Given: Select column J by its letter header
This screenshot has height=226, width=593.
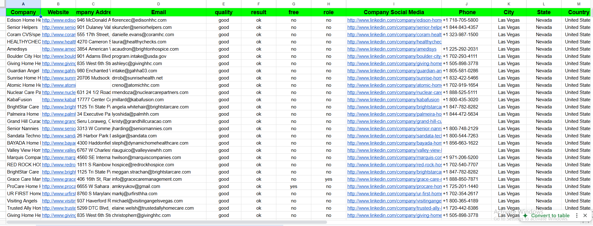Looking at the screenshot, I should coord(466,4).
